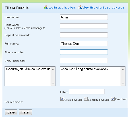Click the survey area icon beside 'View this client's survey area'
This screenshot has width=130, height=118.
80,7
